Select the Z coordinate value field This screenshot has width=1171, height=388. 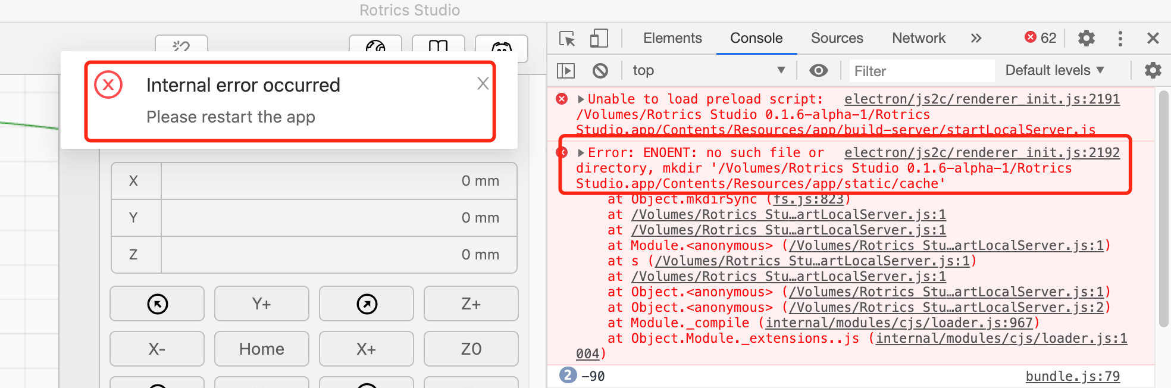[339, 255]
